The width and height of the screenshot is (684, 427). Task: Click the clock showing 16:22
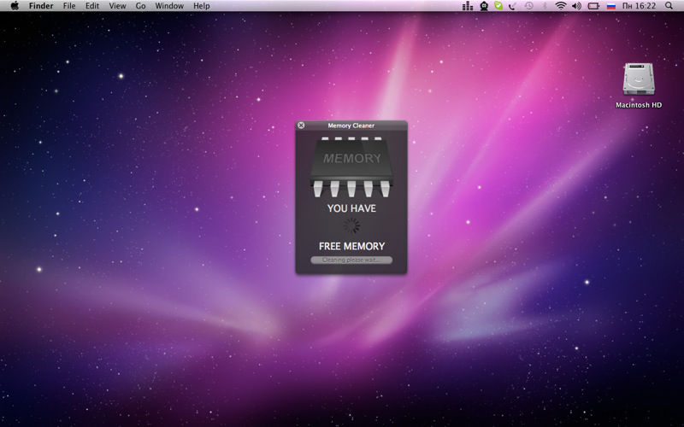(x=639, y=6)
